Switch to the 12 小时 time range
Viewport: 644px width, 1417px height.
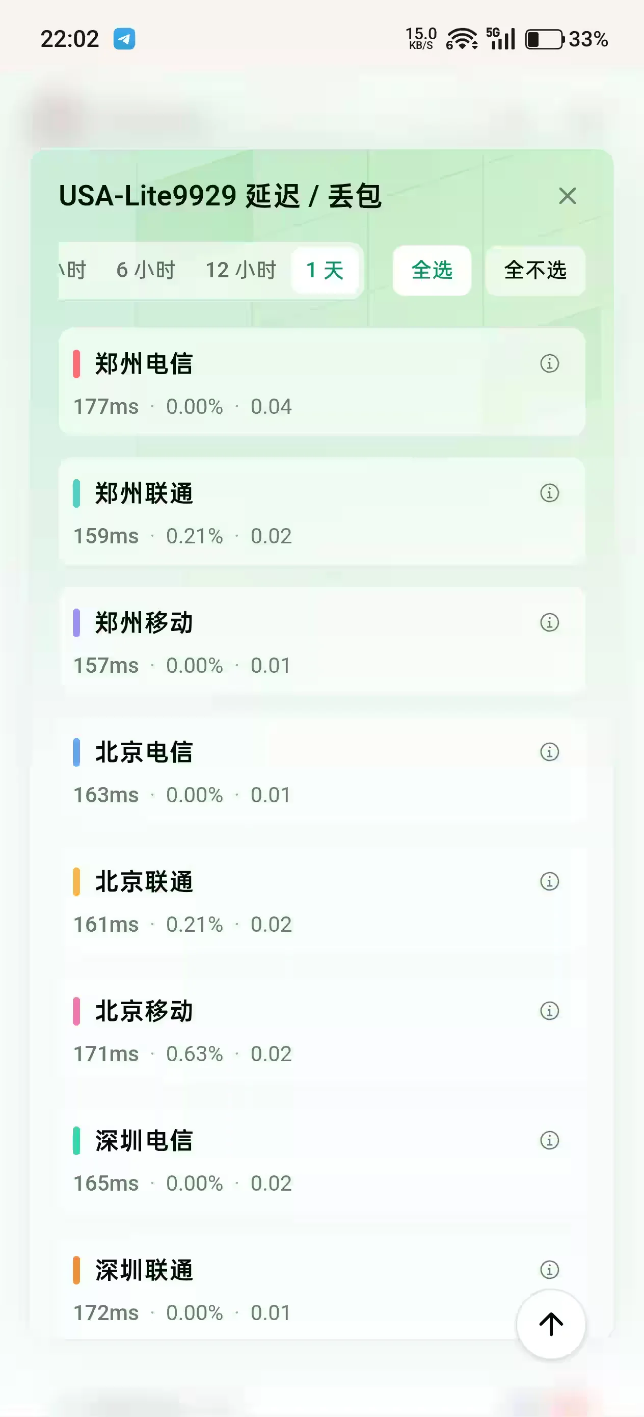click(241, 271)
